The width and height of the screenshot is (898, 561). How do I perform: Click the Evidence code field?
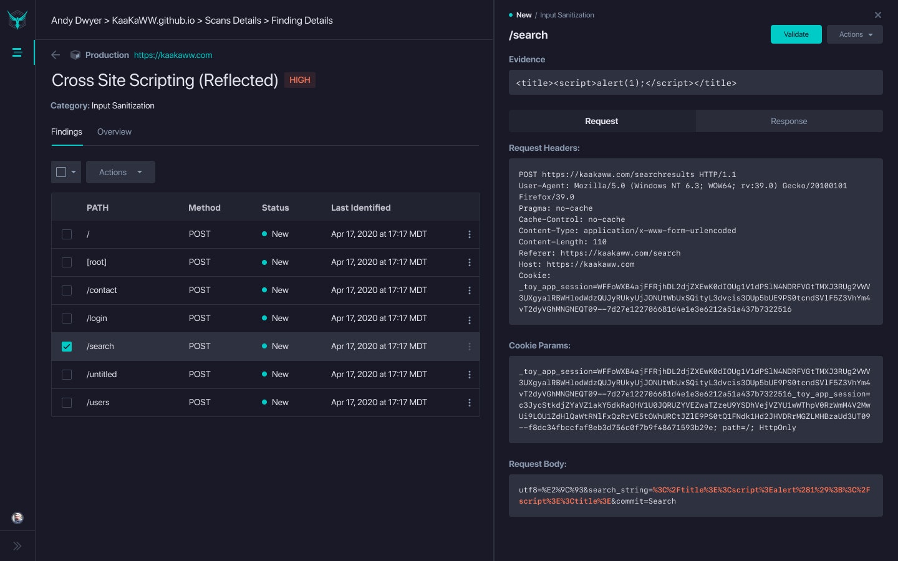(695, 83)
